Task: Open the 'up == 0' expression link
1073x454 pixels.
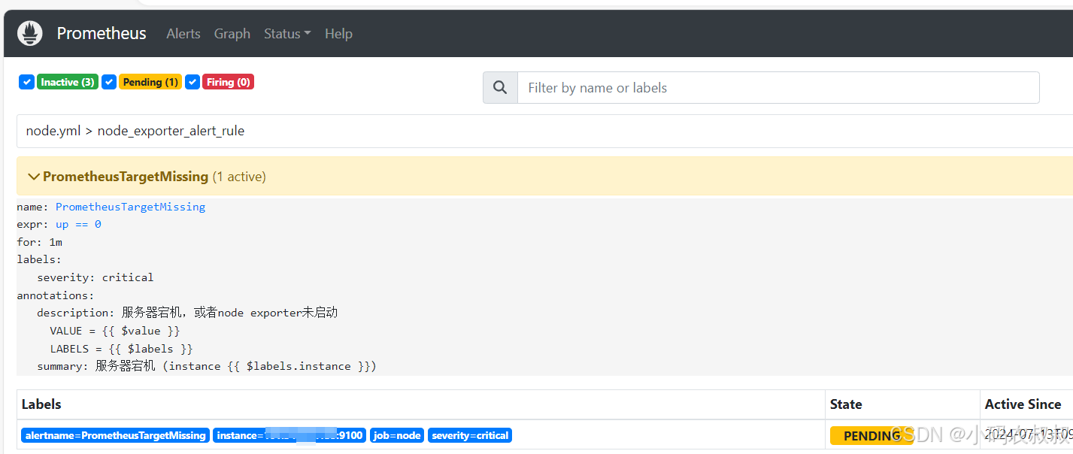Action: pyautogui.click(x=78, y=224)
